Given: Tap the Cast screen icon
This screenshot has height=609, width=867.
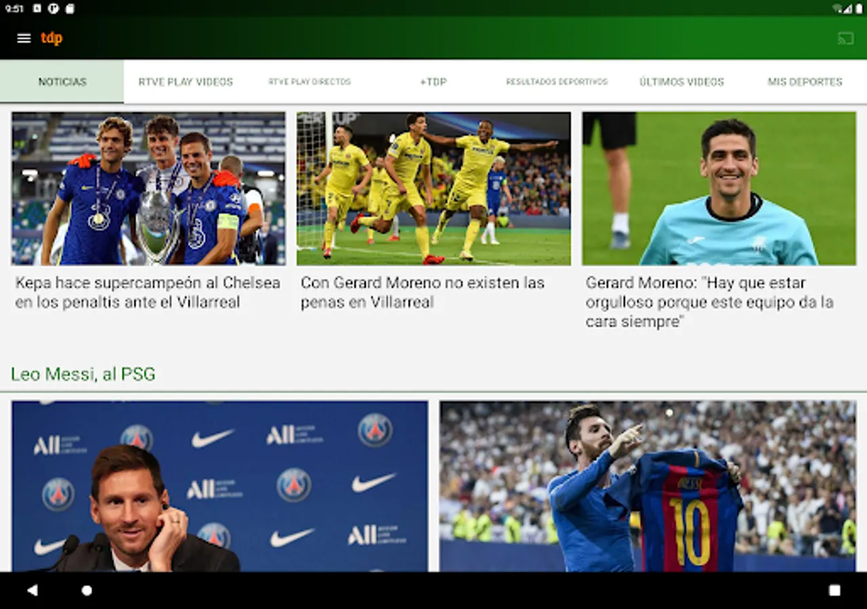Looking at the screenshot, I should point(845,39).
